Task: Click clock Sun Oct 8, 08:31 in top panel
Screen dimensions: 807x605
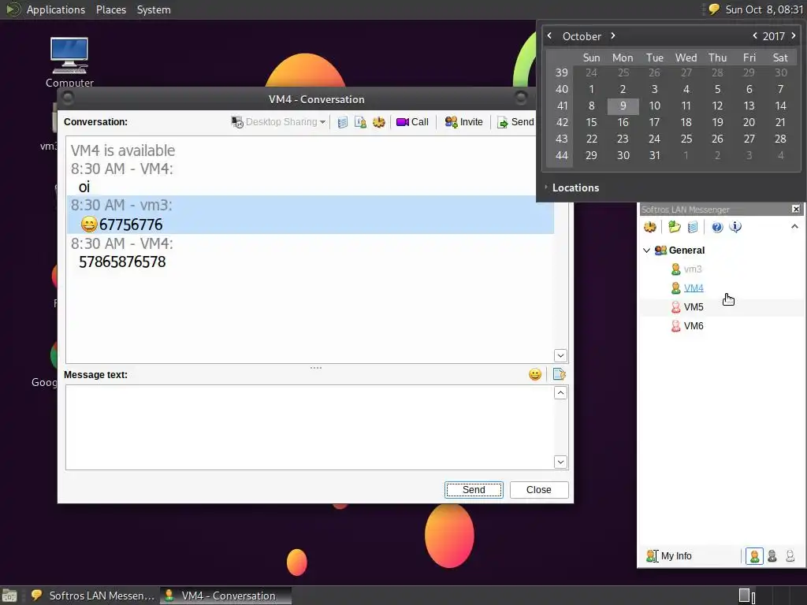Action: (x=764, y=9)
